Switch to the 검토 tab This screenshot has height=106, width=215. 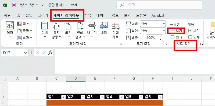(x=115, y=15)
